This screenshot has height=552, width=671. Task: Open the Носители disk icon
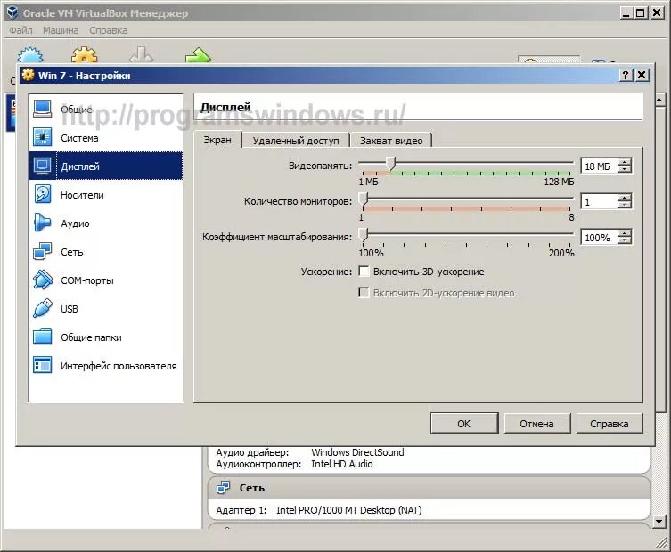[43, 195]
